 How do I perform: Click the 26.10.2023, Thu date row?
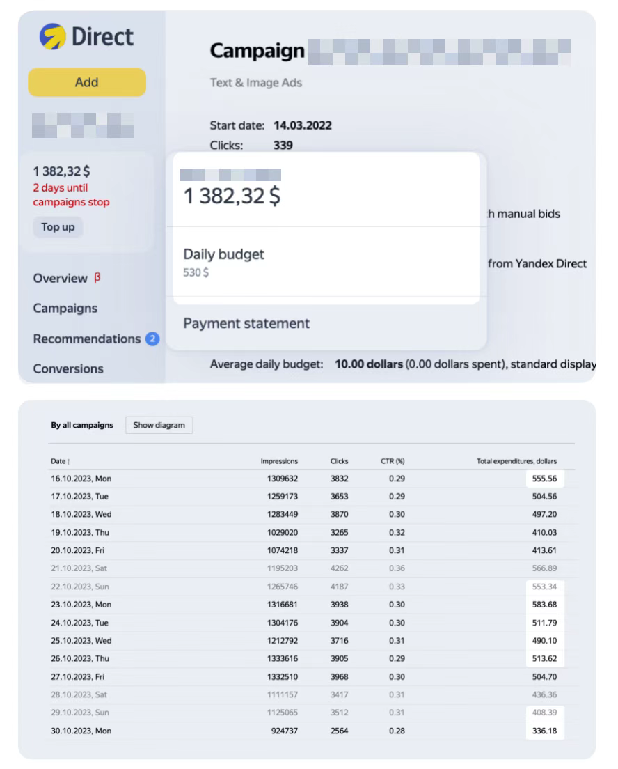tap(311, 659)
